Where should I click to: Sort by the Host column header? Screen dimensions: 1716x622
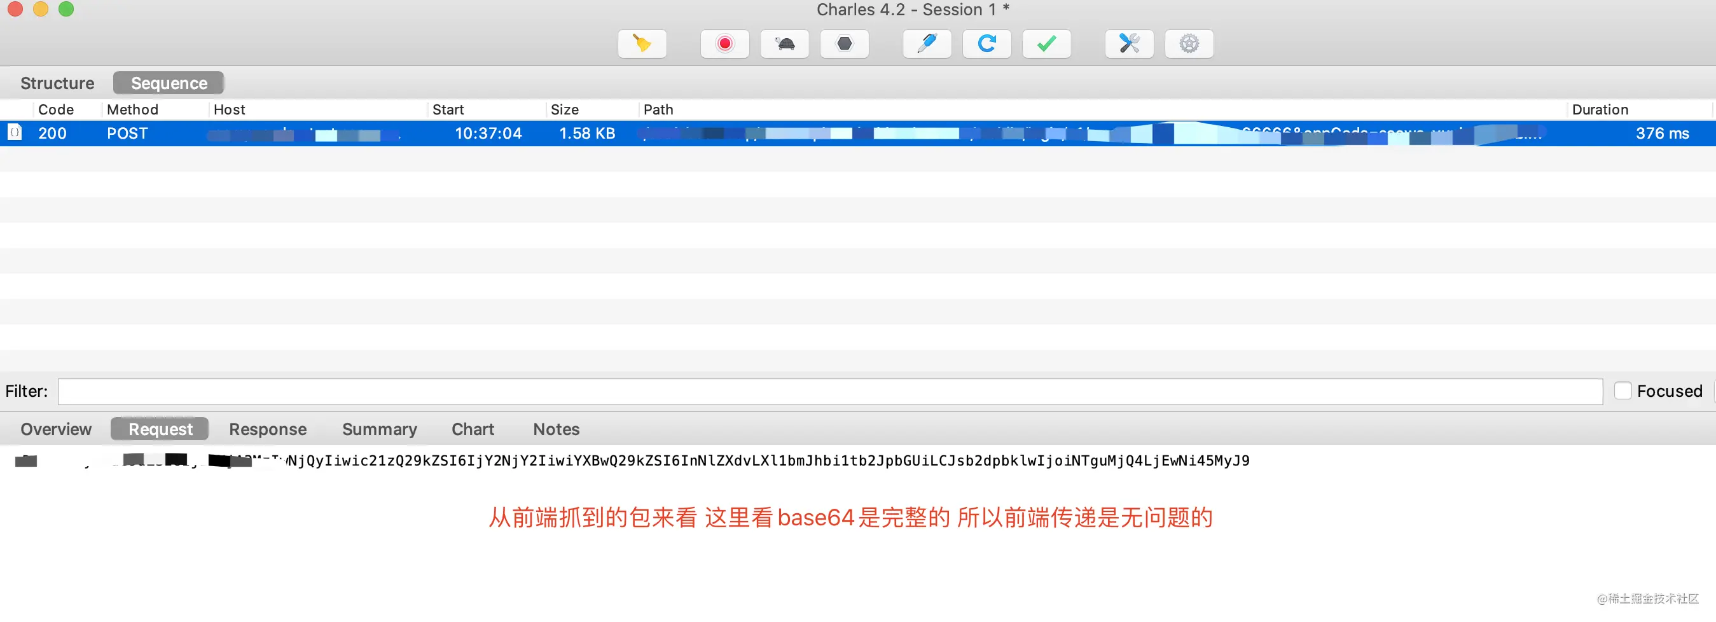229,109
